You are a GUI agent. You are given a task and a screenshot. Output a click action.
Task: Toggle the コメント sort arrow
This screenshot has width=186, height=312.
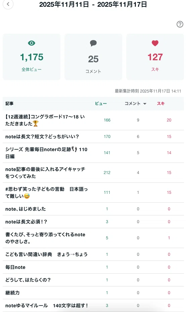[x=145, y=104]
